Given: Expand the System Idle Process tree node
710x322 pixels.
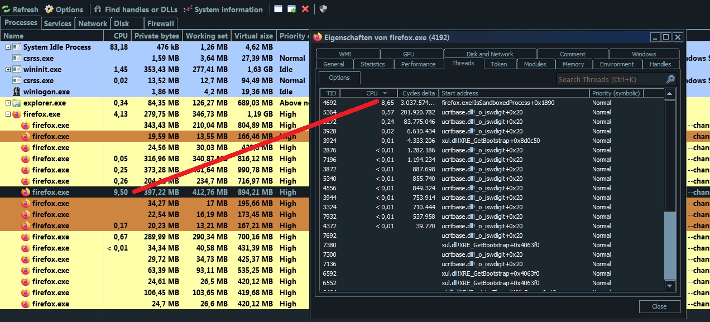Looking at the screenshot, I should coord(8,47).
